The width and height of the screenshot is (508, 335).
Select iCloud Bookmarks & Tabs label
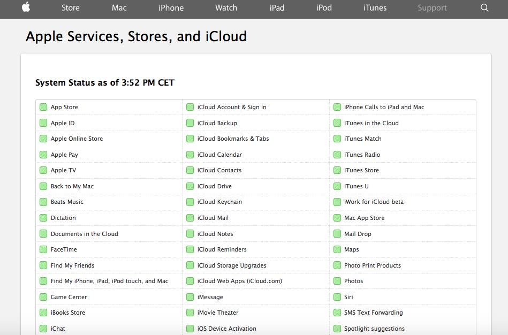pyautogui.click(x=233, y=139)
